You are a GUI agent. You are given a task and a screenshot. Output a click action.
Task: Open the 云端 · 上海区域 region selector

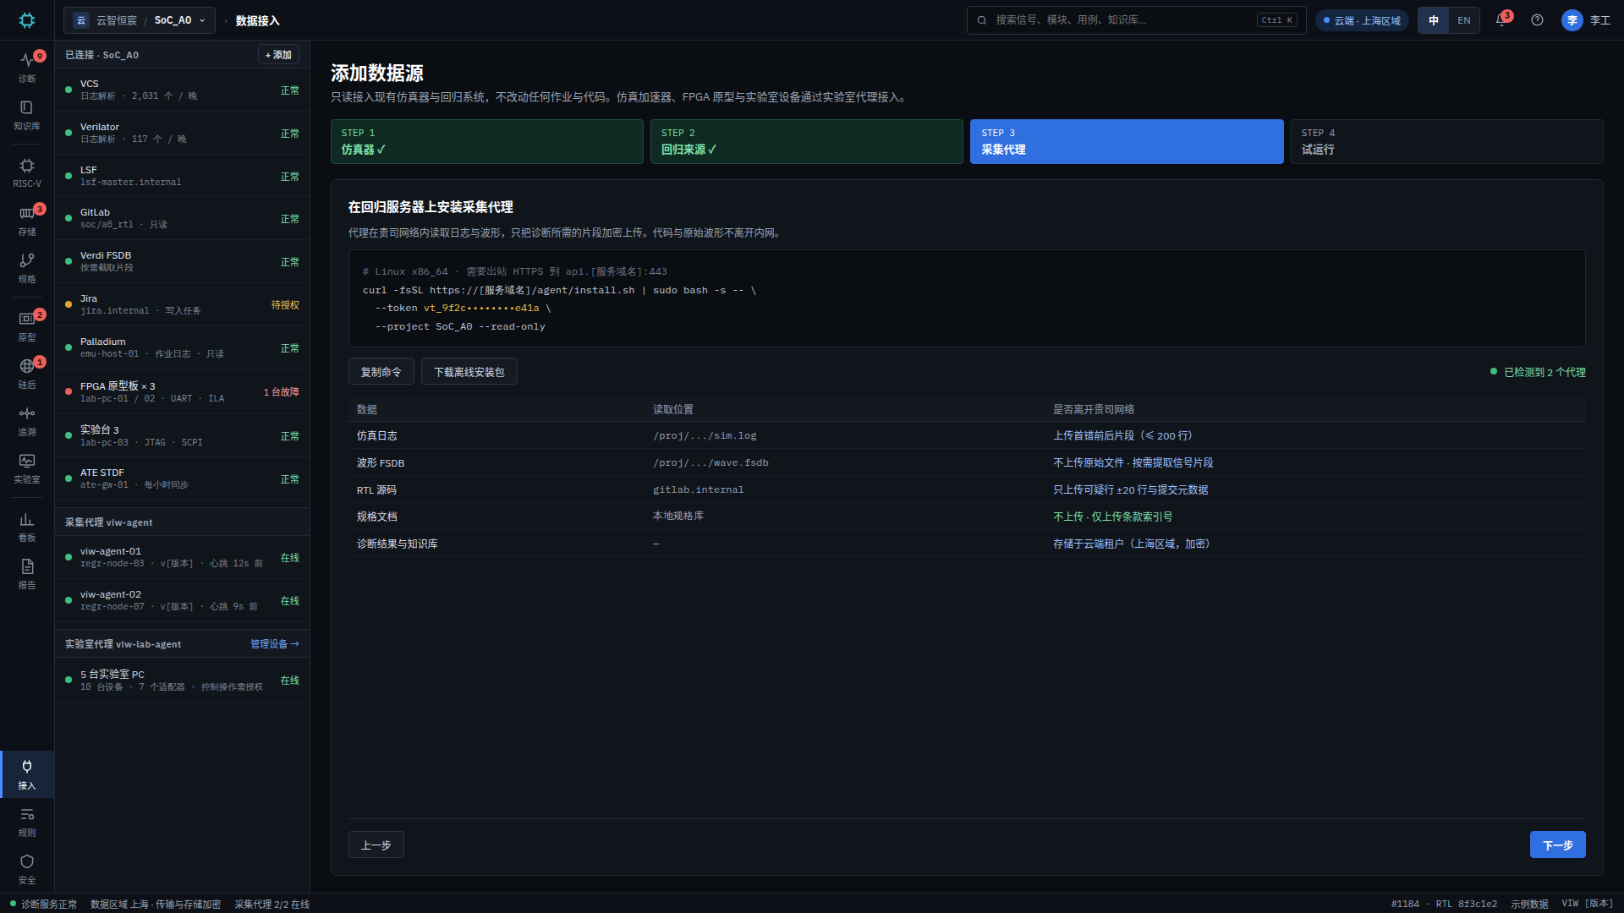(1362, 20)
